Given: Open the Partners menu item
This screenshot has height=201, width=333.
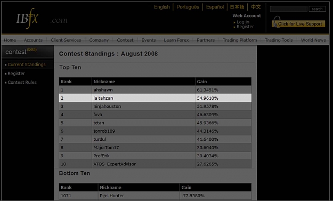Looking at the screenshot, I should click(x=206, y=40).
